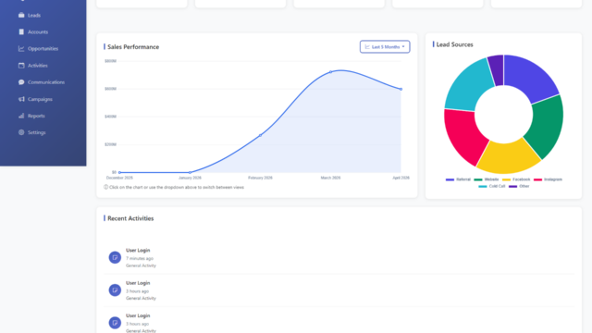Click the 'March 2026' axis label
The width and height of the screenshot is (592, 333).
331,178
